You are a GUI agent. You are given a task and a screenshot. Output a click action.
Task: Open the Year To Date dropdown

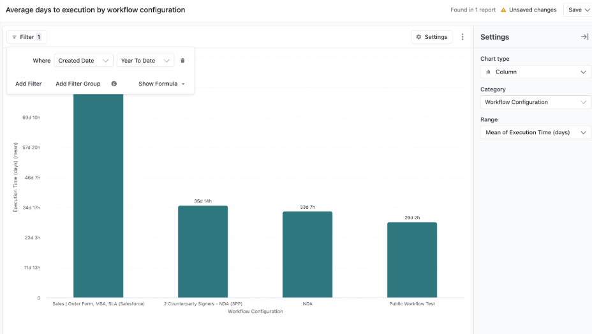click(145, 61)
